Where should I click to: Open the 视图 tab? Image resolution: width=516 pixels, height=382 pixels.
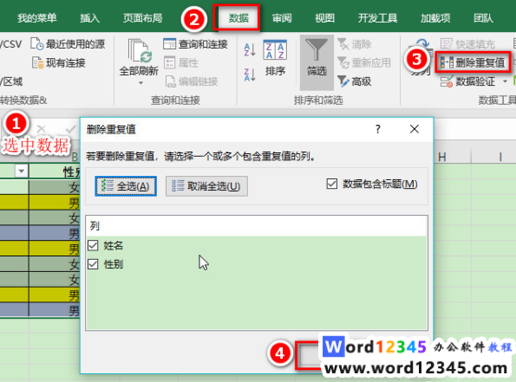coord(324,18)
